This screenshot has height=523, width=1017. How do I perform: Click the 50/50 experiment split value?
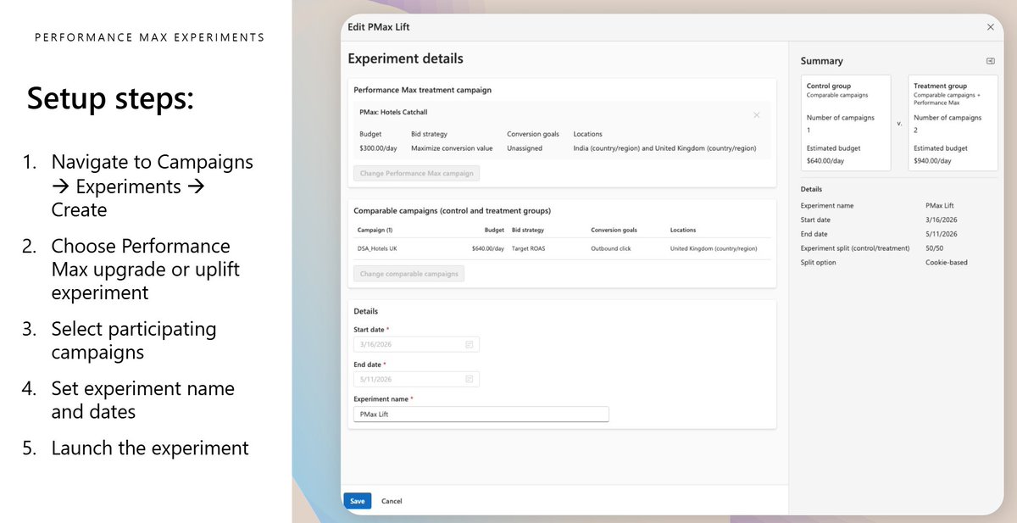(934, 248)
